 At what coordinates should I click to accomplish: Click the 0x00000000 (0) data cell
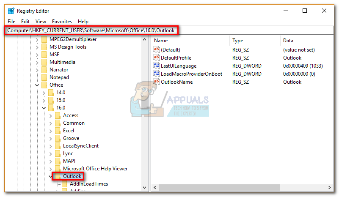[x=299, y=74]
